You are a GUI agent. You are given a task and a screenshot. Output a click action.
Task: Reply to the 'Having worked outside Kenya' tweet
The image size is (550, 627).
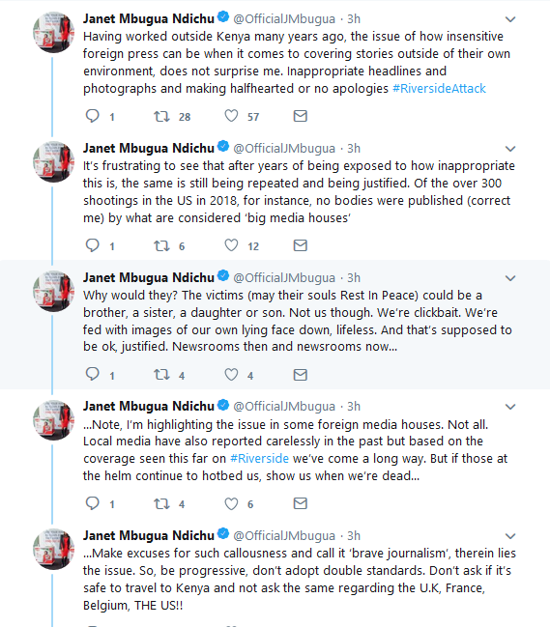tap(93, 116)
